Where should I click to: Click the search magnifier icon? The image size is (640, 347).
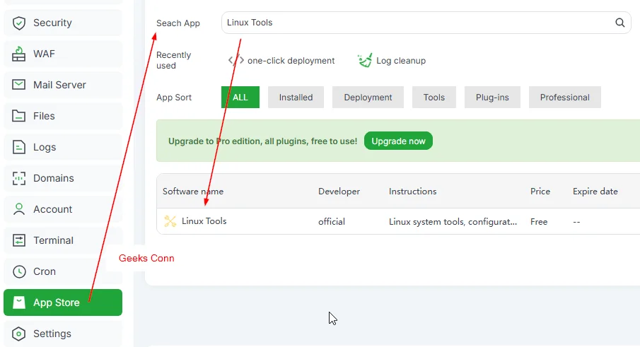tap(620, 23)
